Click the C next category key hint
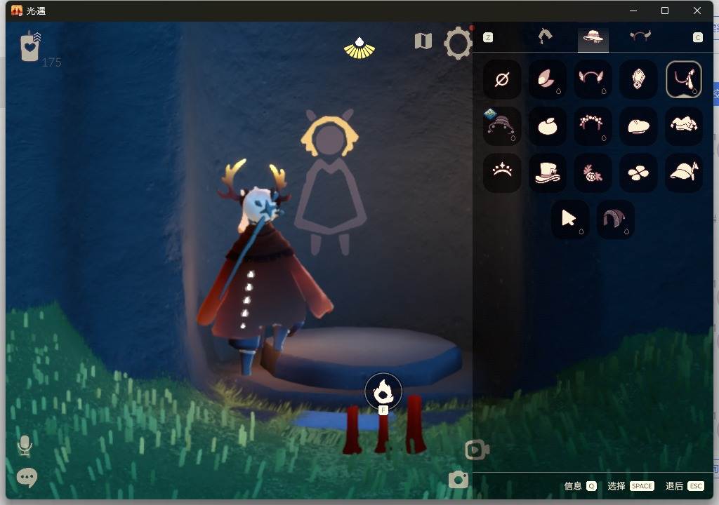 coord(697,37)
